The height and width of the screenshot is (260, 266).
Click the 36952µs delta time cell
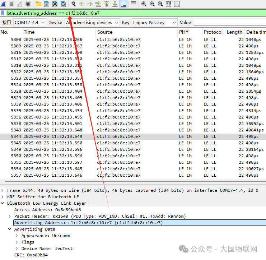255,124
